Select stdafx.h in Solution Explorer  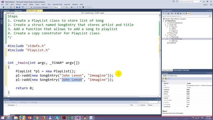coord(174,29)
